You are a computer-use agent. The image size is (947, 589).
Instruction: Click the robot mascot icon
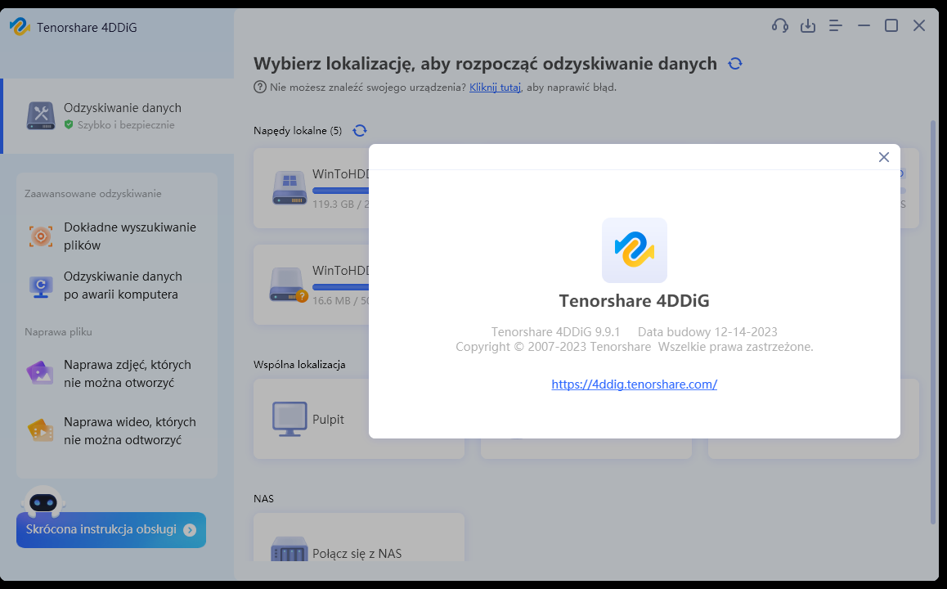(x=43, y=501)
